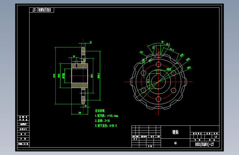This screenshot has width=239, height=155.
Task: Click the '26.1' dimension near the top tooth
Action: point(168,44)
